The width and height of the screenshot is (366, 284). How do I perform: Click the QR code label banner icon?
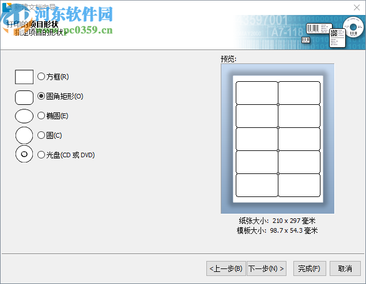tap(337, 38)
